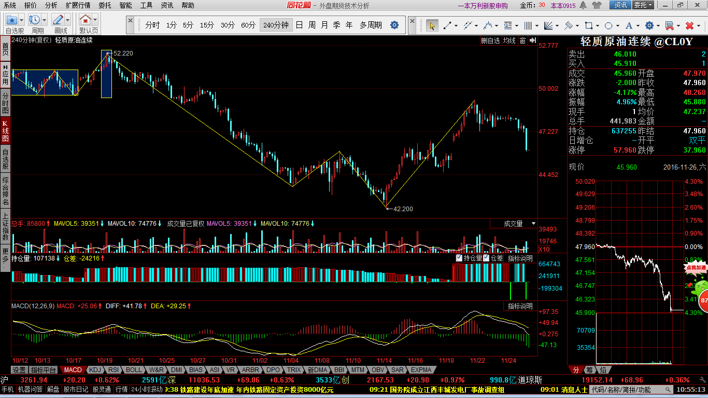Screen dimensions: 708x398
Task: Open the 指标平台 button
Action: click(43, 370)
